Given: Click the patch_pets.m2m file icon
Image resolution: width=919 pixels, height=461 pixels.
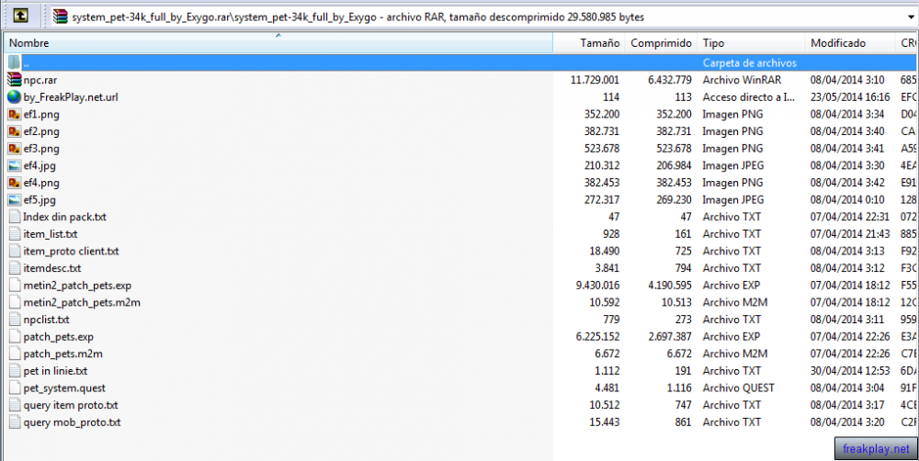Looking at the screenshot, I should (15, 354).
